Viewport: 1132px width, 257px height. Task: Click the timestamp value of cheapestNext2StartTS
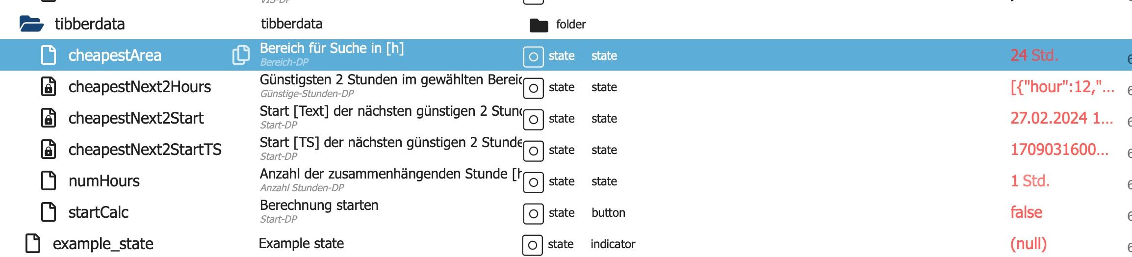[x=1059, y=150]
